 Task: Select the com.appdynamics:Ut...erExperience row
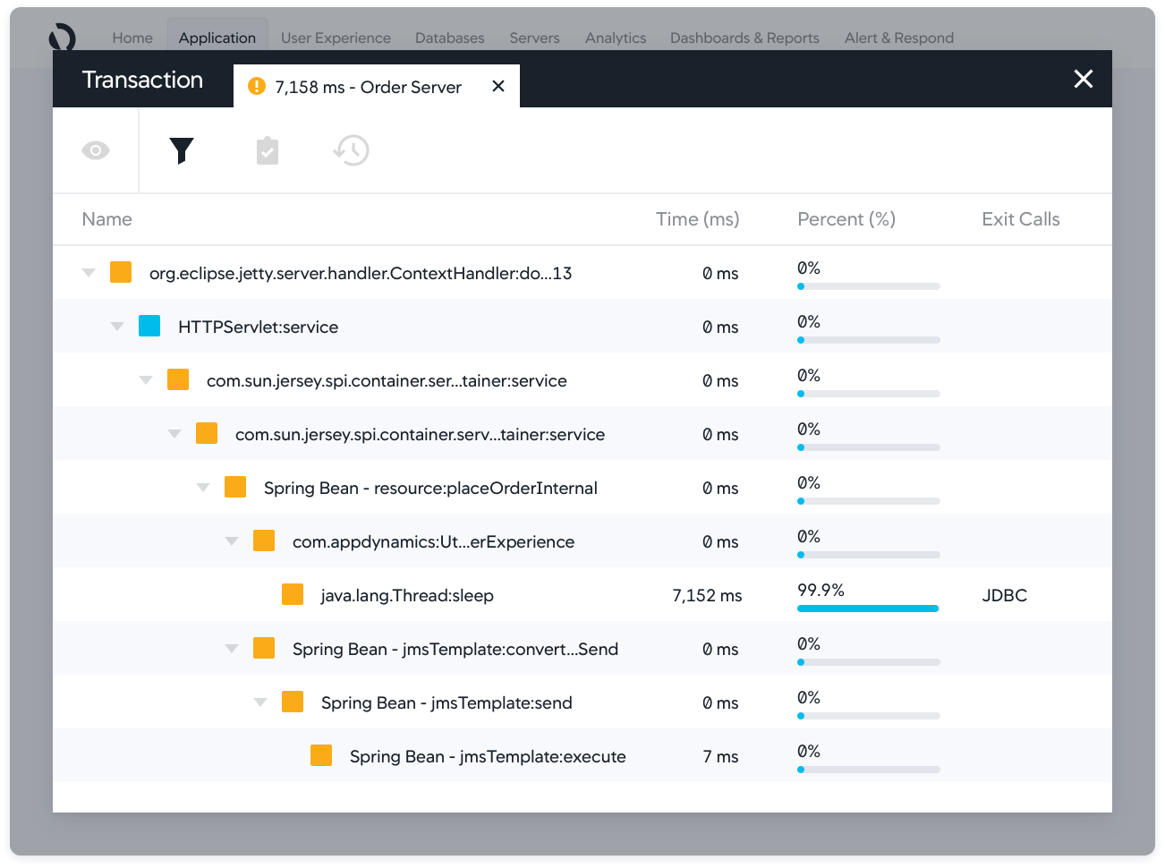tap(433, 541)
